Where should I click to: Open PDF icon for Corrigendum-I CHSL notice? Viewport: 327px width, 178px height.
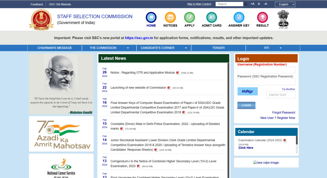click(139, 166)
